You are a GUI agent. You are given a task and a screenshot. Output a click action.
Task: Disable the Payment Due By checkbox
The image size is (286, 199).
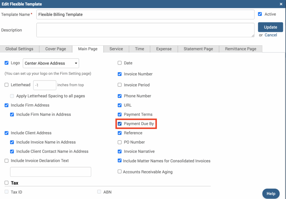coord(120,124)
